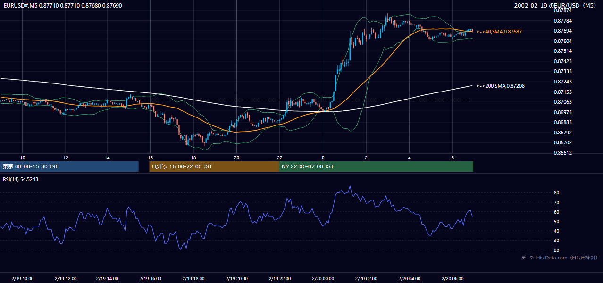Click the 2/19 16:00 time label
Viewport: 603px width, 283px height.
pos(150,279)
